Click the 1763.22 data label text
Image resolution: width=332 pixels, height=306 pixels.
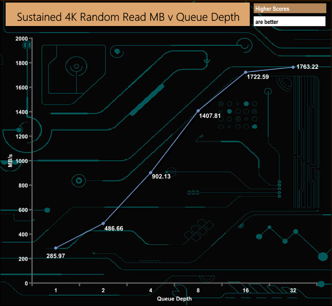[x=307, y=67]
